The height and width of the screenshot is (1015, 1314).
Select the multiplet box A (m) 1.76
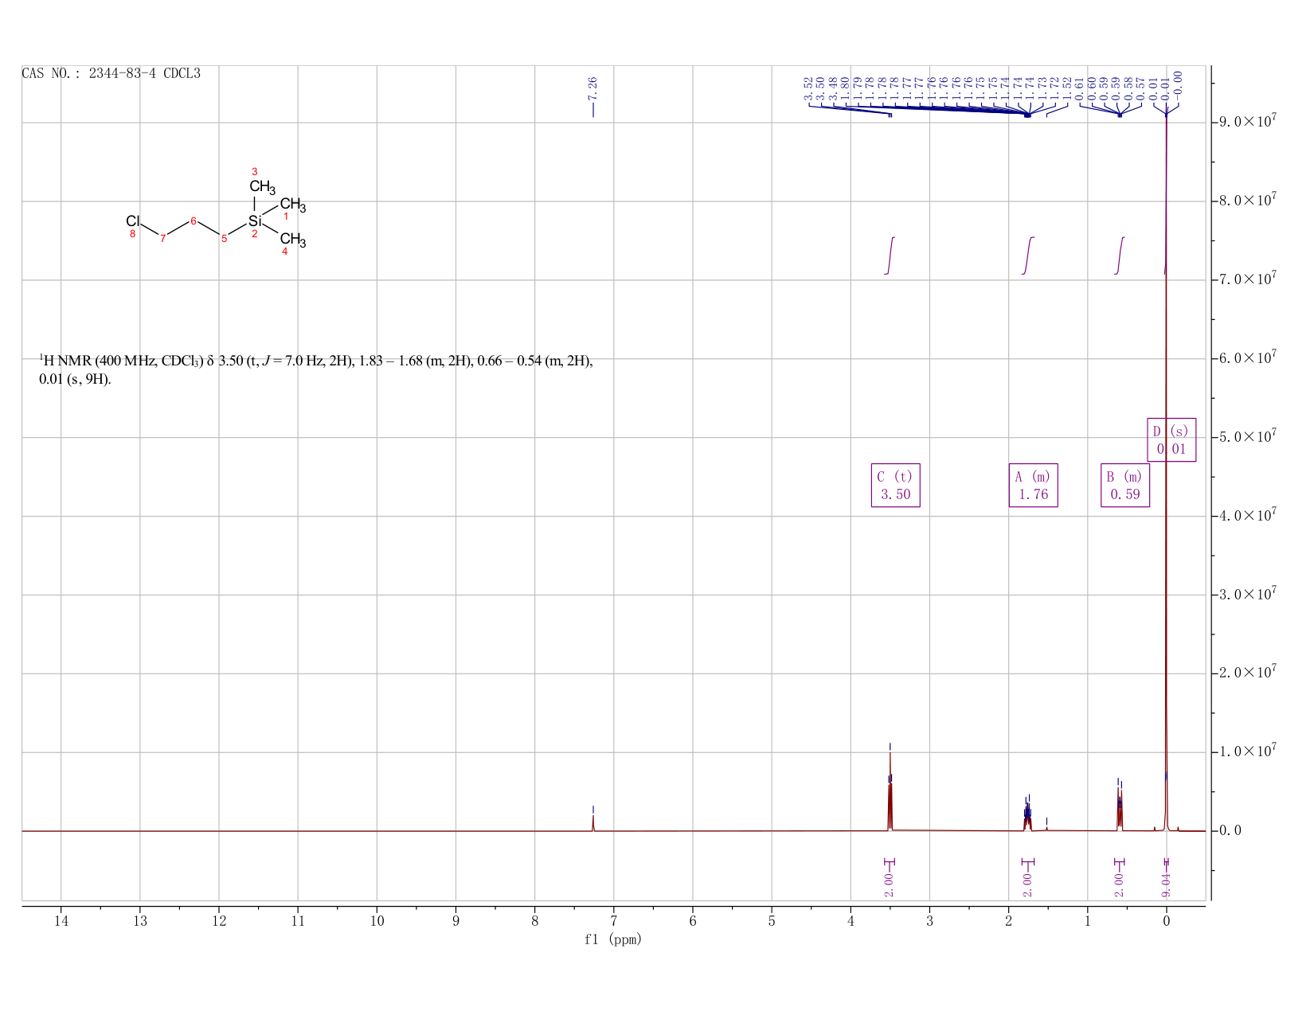coord(1034,486)
